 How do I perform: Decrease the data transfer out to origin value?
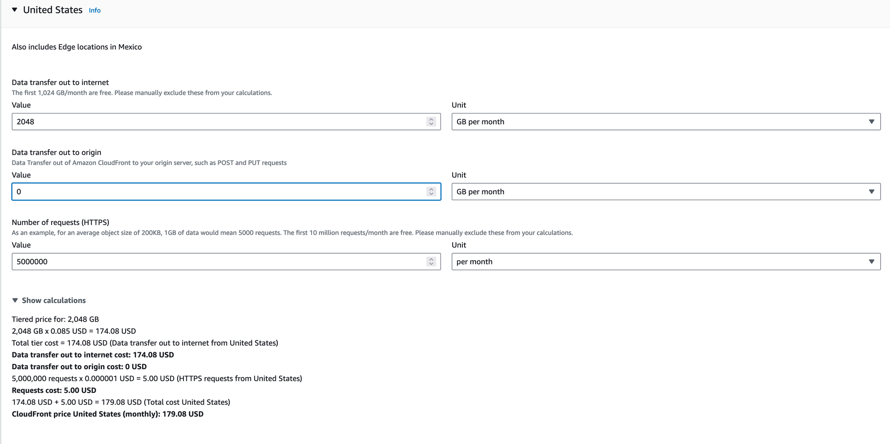[x=431, y=194]
